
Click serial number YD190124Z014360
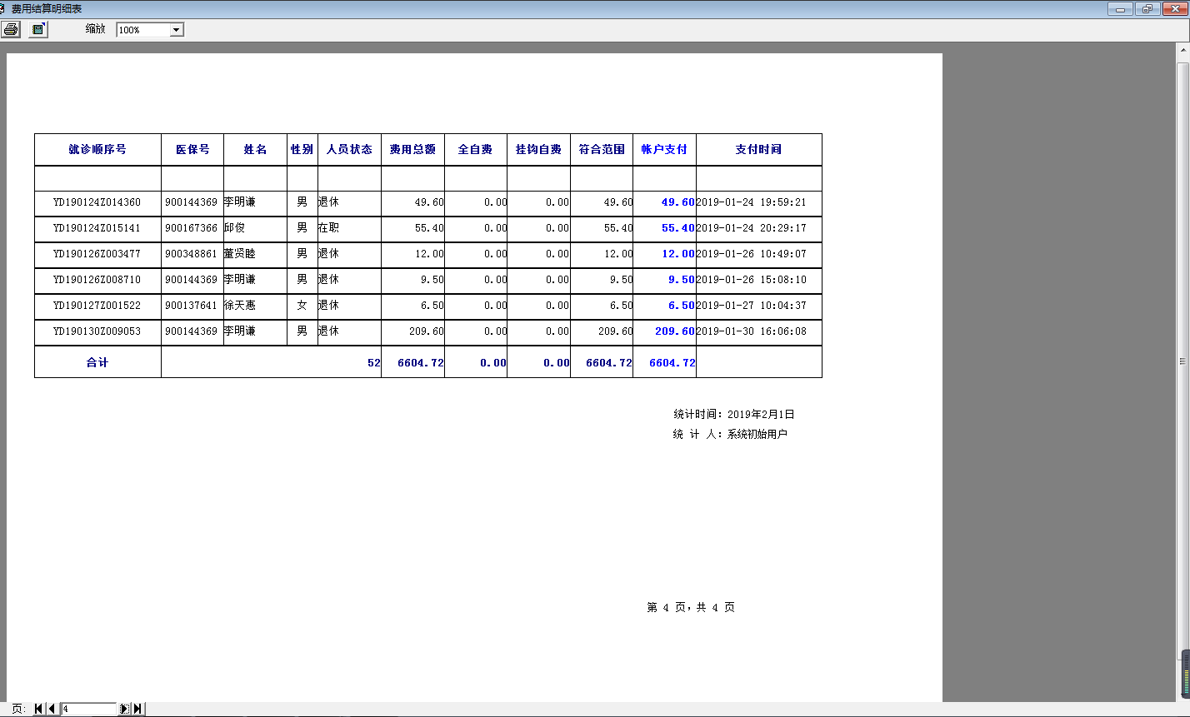pos(97,202)
